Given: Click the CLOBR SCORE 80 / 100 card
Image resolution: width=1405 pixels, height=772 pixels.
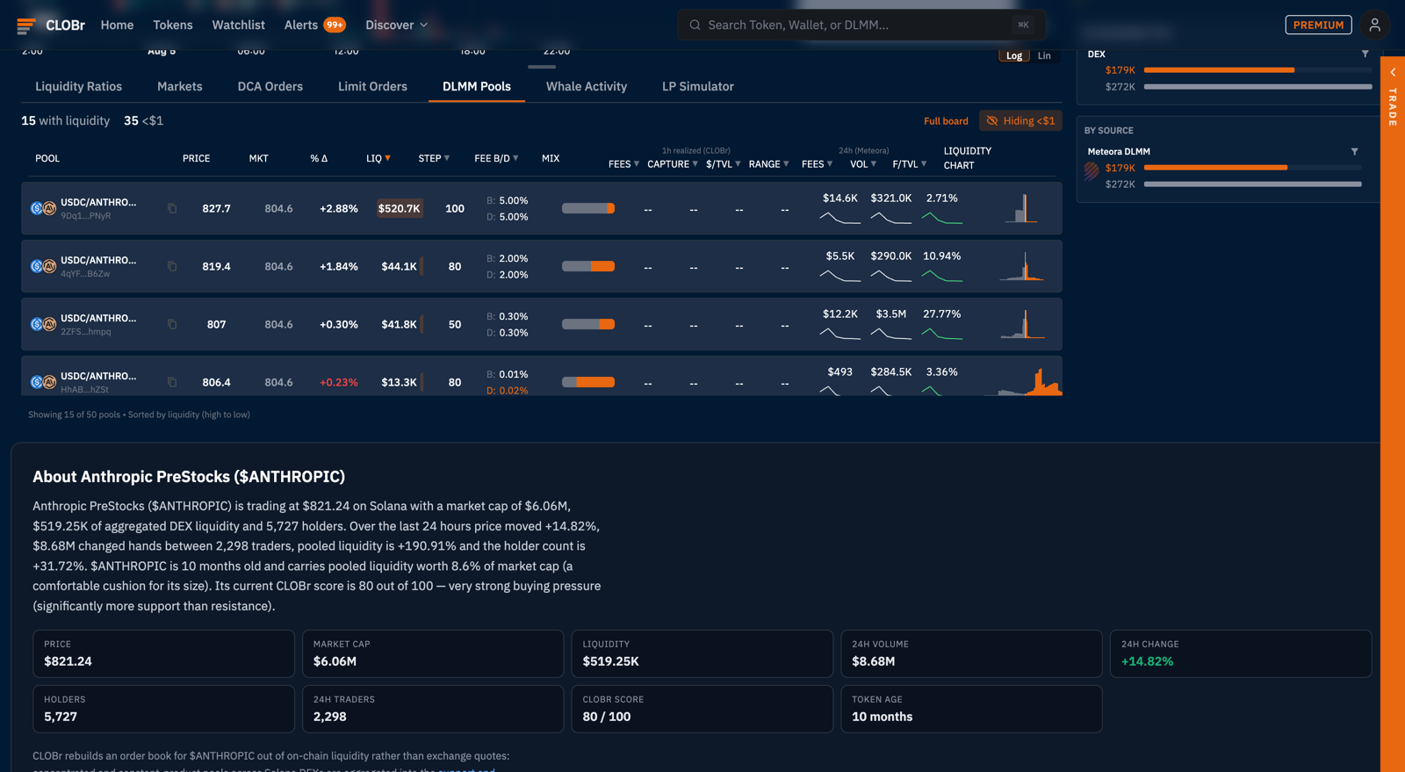Looking at the screenshot, I should tap(702, 709).
